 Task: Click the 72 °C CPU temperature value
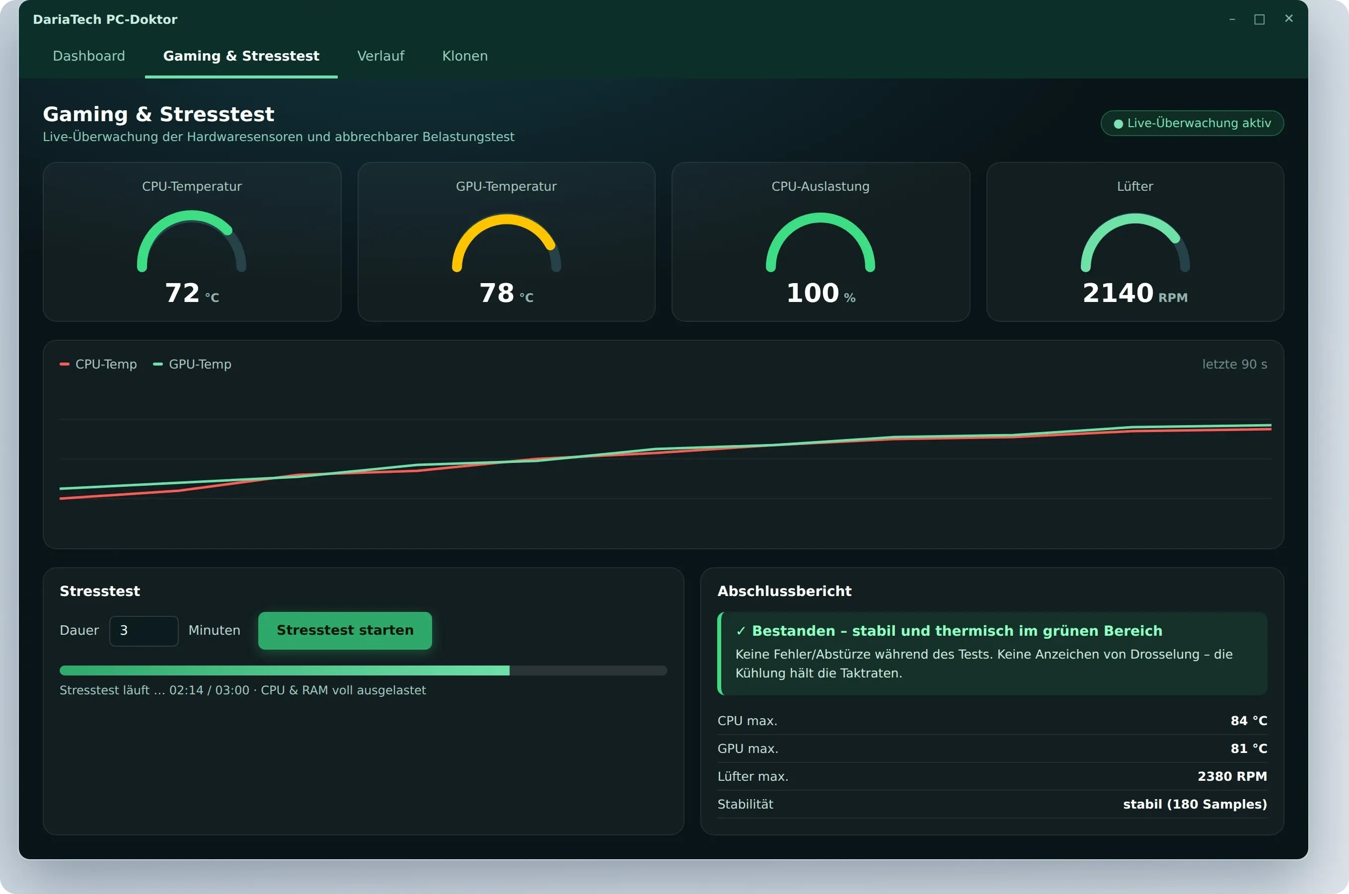pyautogui.click(x=192, y=293)
